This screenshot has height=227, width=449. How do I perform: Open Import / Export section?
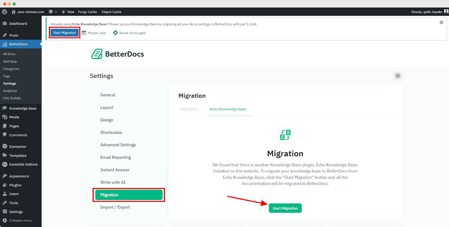click(x=115, y=207)
